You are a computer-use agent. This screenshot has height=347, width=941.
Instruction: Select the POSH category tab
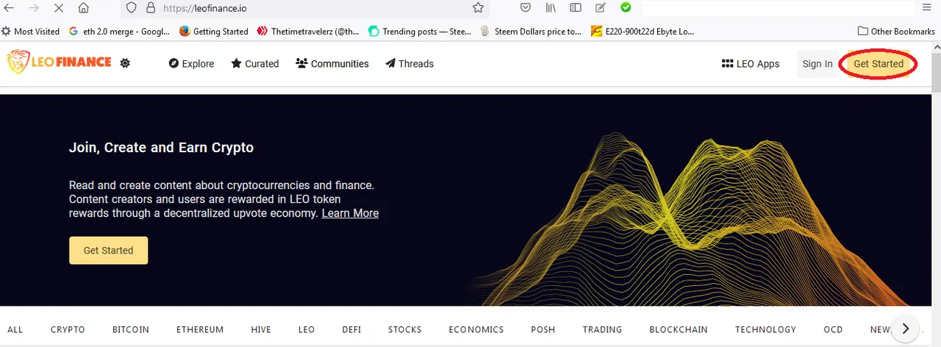[543, 329]
